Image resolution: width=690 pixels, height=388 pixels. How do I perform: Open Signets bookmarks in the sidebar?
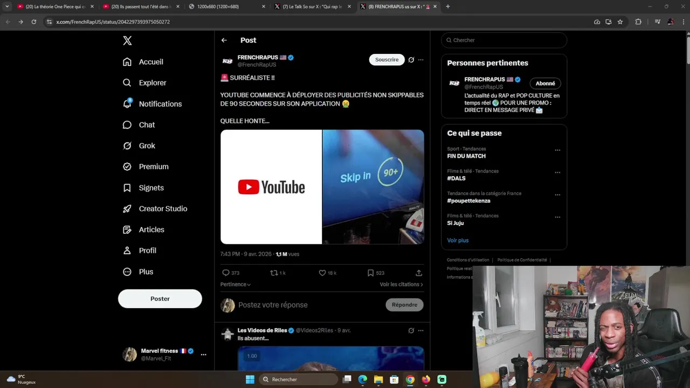[143, 188]
